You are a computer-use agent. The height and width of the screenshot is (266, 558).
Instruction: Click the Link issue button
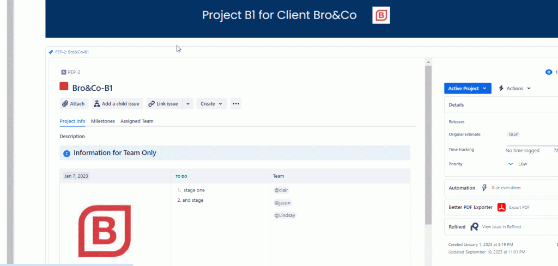164,104
